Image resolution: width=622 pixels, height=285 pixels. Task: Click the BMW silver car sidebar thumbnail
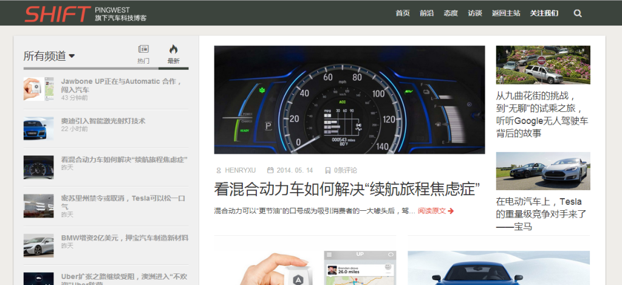38,246
